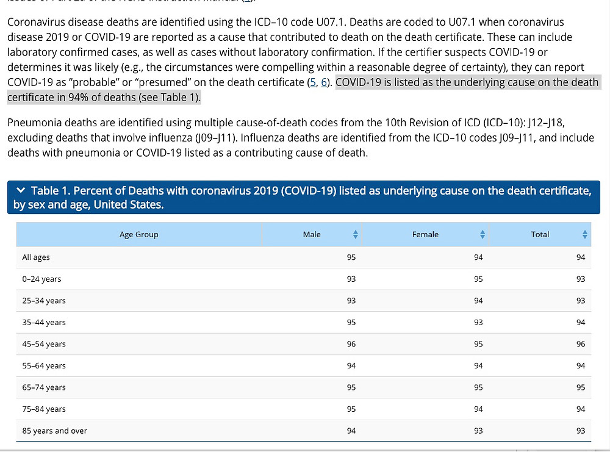Select the '85 years and over' row label
Viewport: 610px width, 452px height.
54,431
